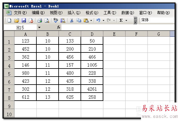Select cell C3 containing 456
The width and height of the screenshot is (178, 121).
[x=70, y=57]
